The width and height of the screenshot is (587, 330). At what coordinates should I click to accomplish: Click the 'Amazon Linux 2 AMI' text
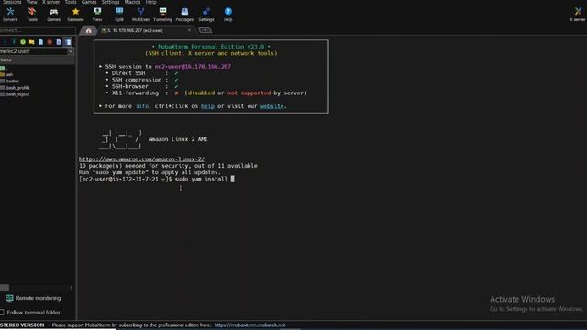pyautogui.click(x=178, y=139)
